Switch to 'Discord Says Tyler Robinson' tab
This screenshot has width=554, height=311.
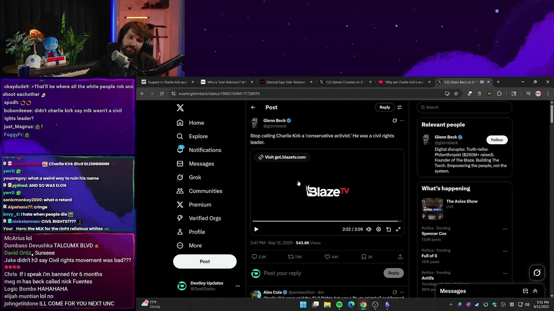tap(286, 82)
